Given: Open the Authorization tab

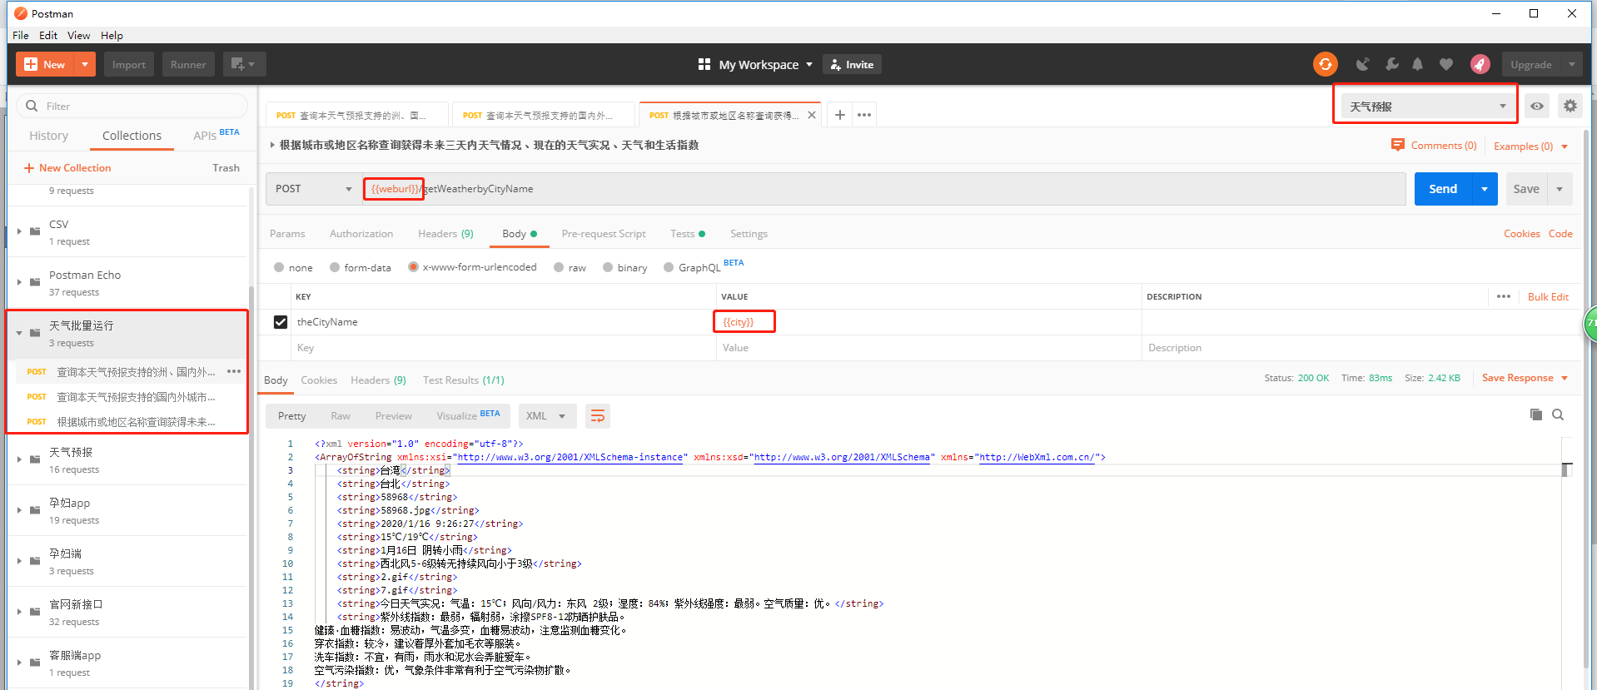Looking at the screenshot, I should pos(361,234).
